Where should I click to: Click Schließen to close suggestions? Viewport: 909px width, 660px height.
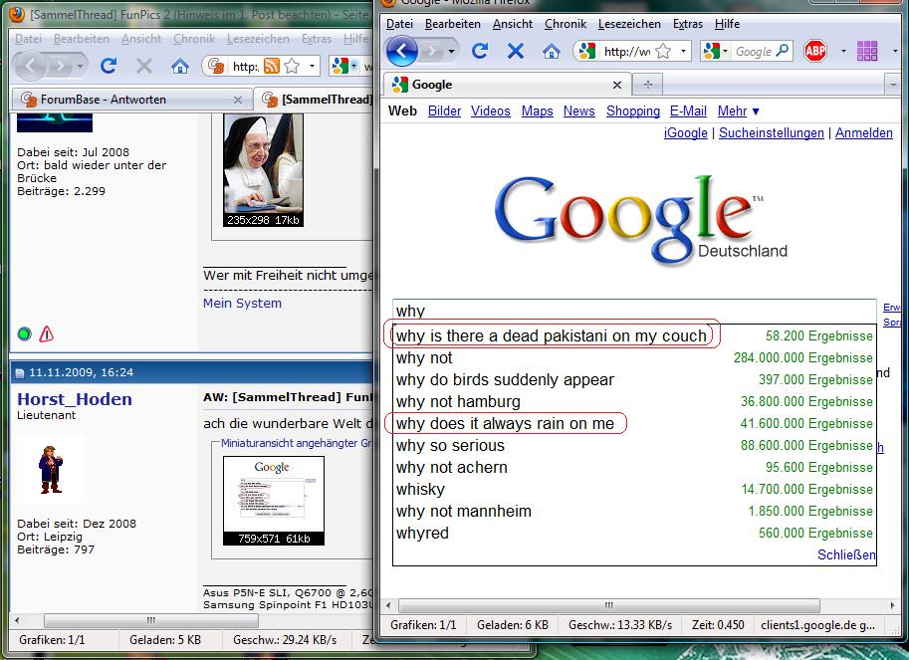pos(846,554)
